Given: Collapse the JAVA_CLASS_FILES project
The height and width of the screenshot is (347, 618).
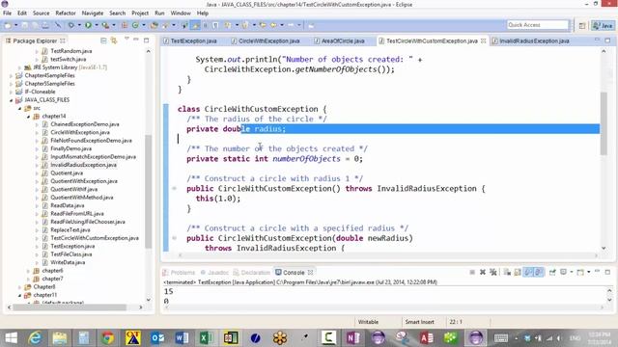Looking at the screenshot, I should tap(12, 100).
